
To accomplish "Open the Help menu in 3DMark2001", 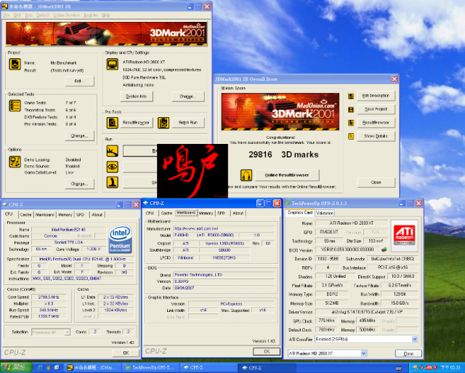I will 106,15.
